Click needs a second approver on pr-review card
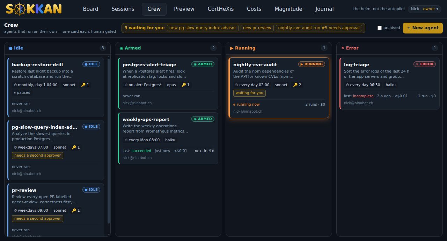Image resolution: width=447 pixels, height=241 pixels. 37,218
